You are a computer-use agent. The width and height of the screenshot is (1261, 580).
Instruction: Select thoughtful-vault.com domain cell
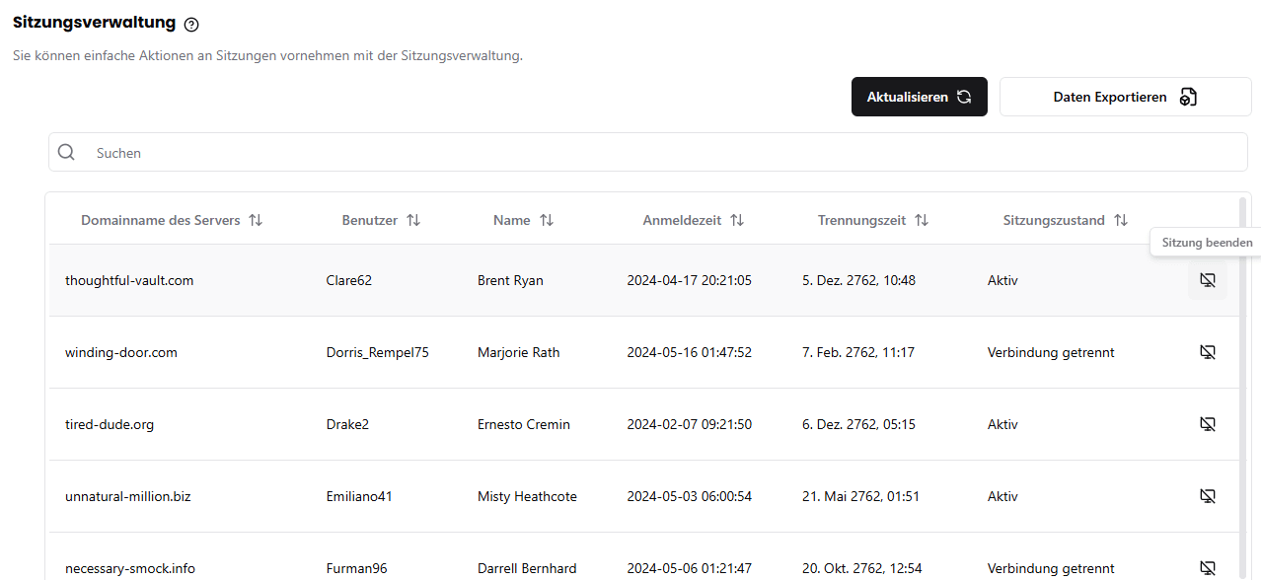click(129, 280)
